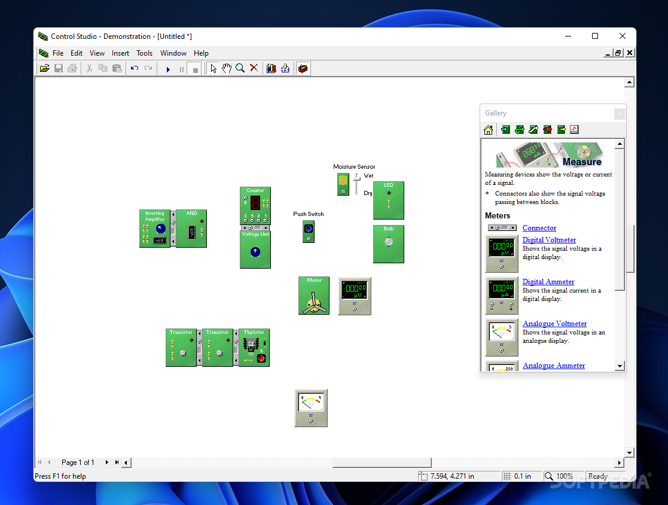Open the Analogue Voltmeter link

pos(555,324)
